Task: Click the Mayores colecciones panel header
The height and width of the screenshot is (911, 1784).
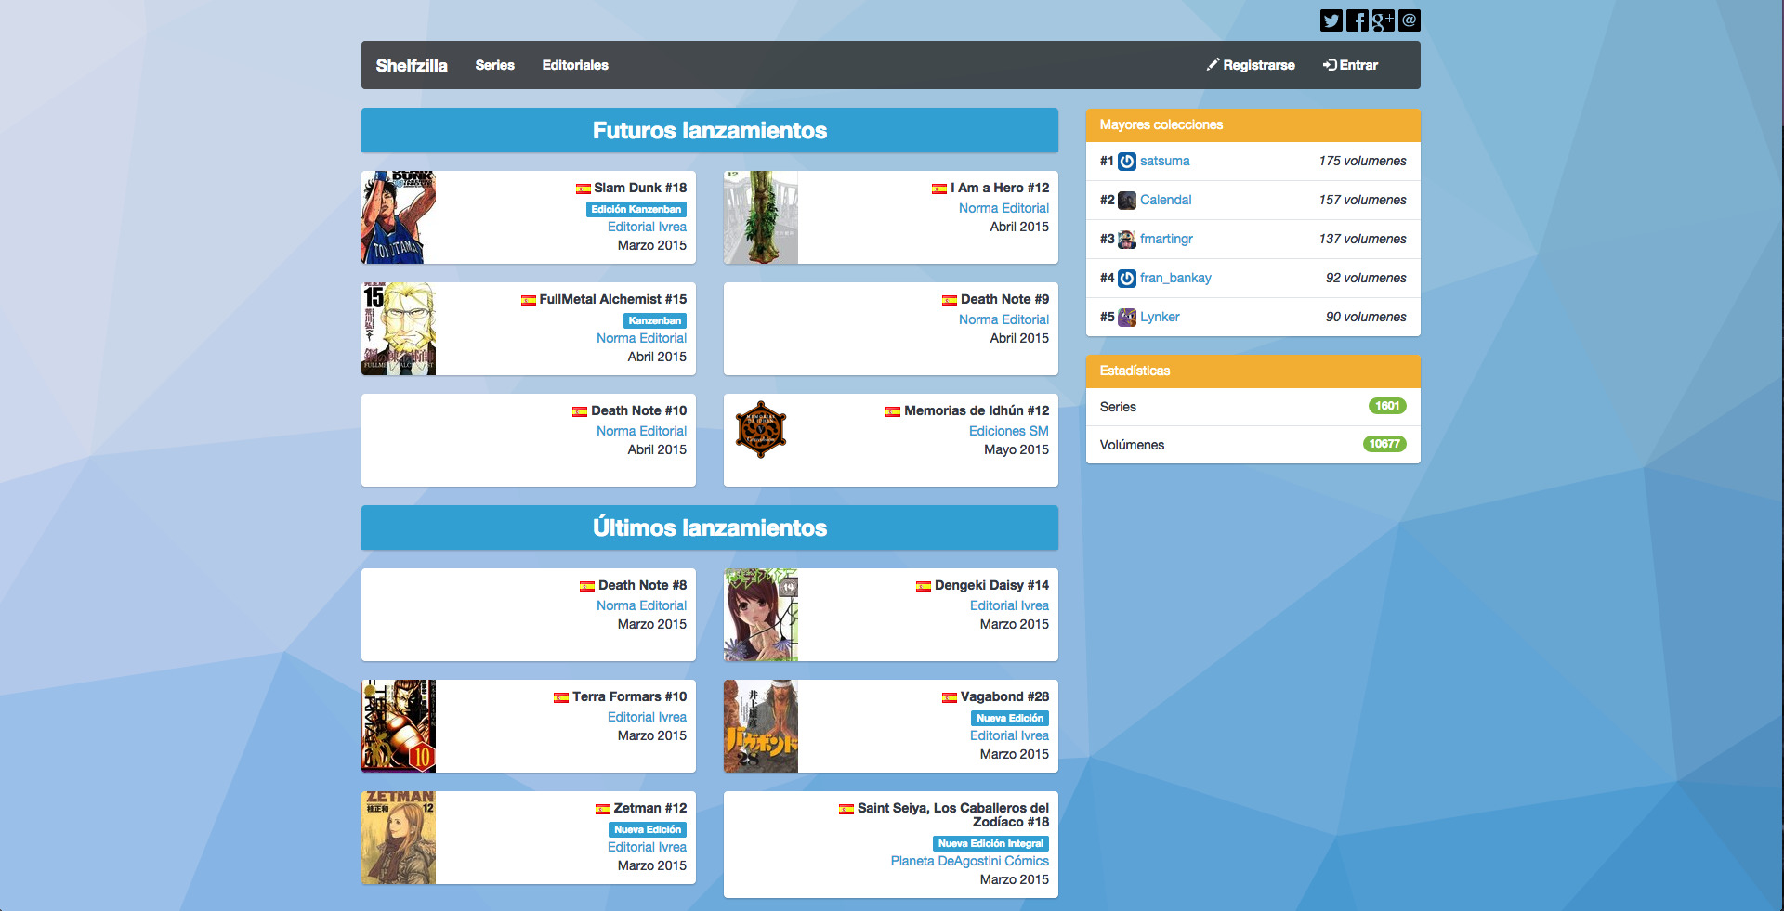Action: point(1253,124)
